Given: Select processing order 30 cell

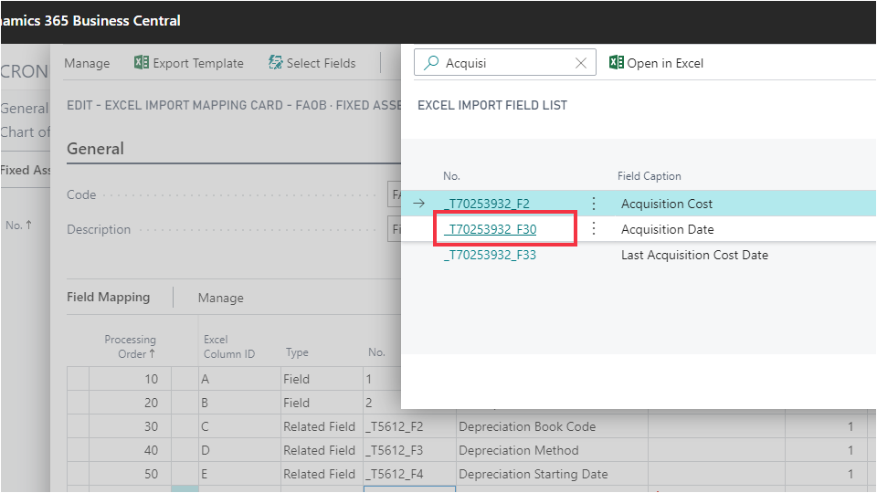Looking at the screenshot, I should coord(130,426).
